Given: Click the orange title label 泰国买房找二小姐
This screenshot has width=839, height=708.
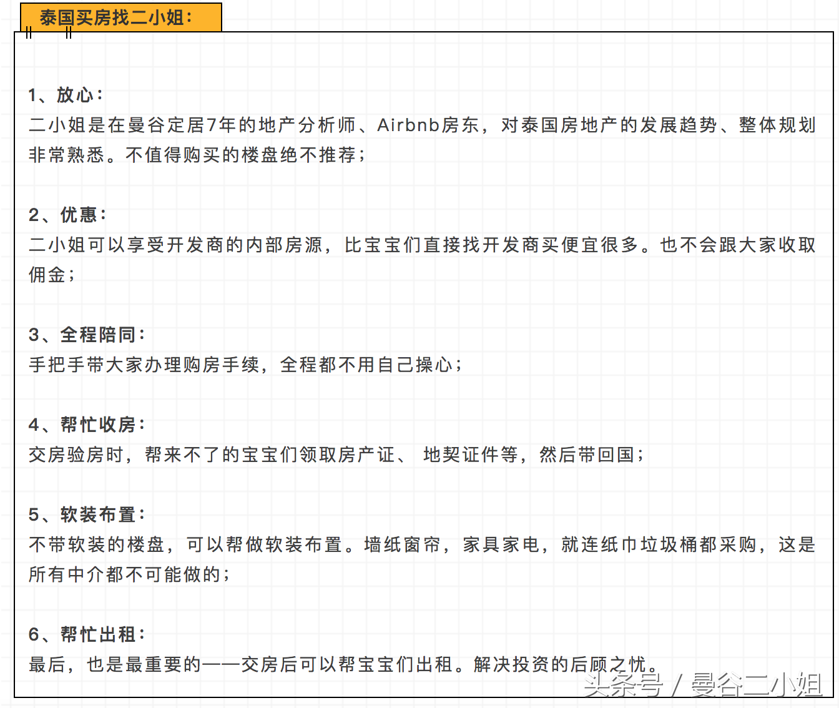Looking at the screenshot, I should click(x=121, y=17).
